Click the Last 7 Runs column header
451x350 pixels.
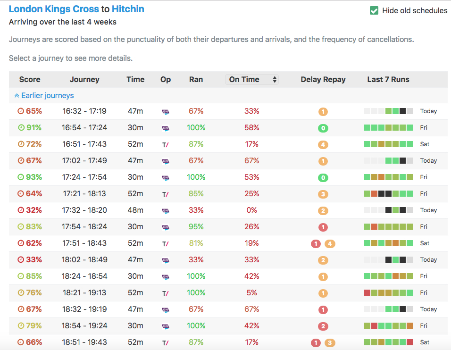(388, 79)
